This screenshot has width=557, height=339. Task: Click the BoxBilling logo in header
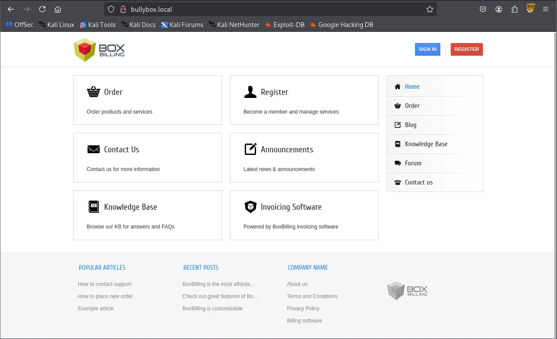99,50
